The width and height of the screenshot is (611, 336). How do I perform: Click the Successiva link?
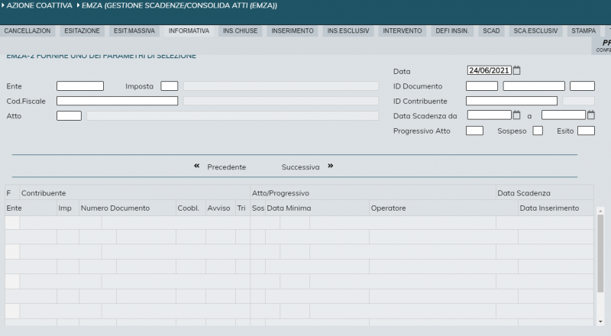click(300, 166)
